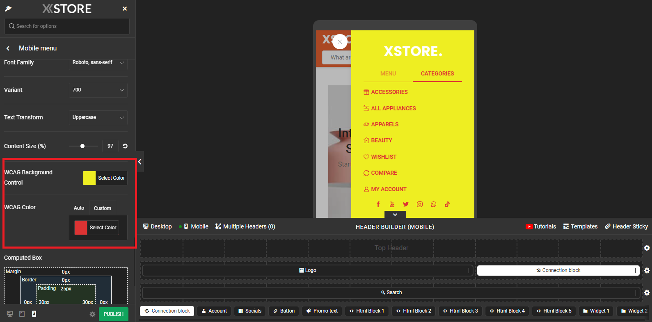Collapse header builder with down chevron
This screenshot has width=652, height=322.
coord(395,215)
